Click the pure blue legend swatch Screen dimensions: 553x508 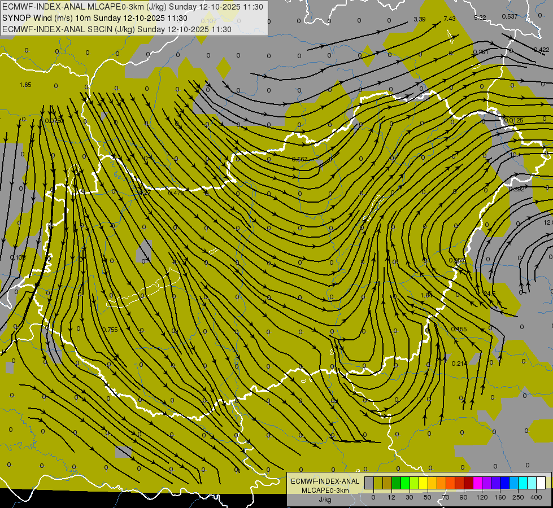pyautogui.click(x=504, y=483)
